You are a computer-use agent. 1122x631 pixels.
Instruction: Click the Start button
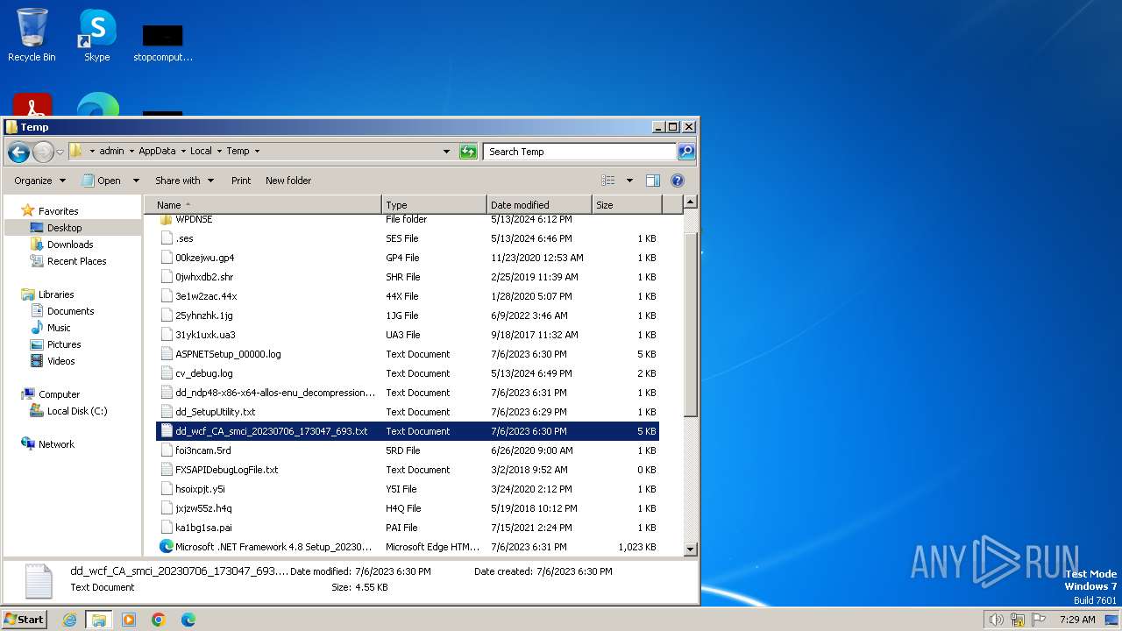click(x=24, y=619)
